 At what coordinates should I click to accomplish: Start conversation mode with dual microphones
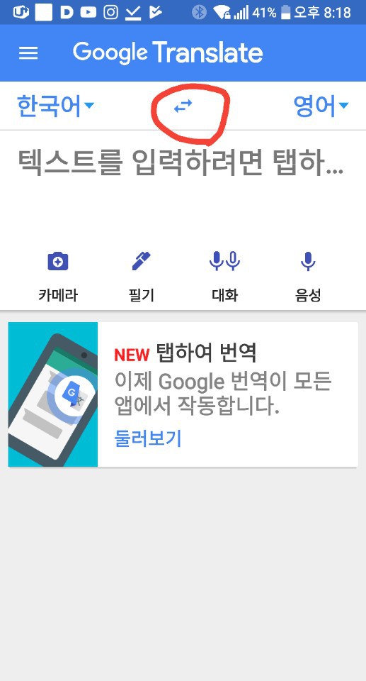point(224,261)
